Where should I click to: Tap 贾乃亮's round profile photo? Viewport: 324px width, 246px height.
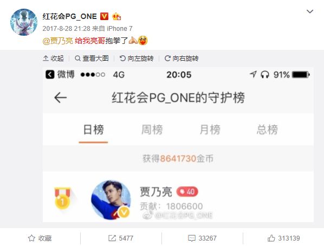coord(111,200)
